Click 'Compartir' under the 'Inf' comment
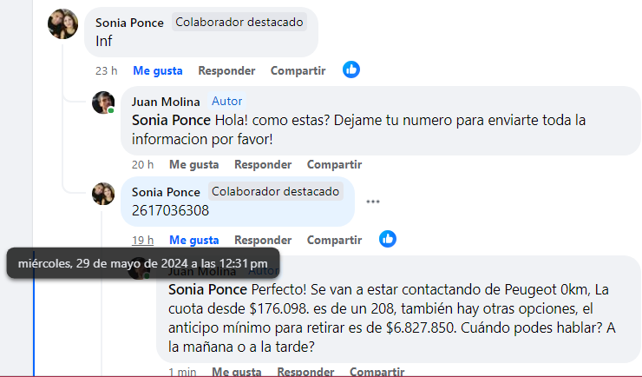Viewport: 642px width, 377px height. [298, 70]
